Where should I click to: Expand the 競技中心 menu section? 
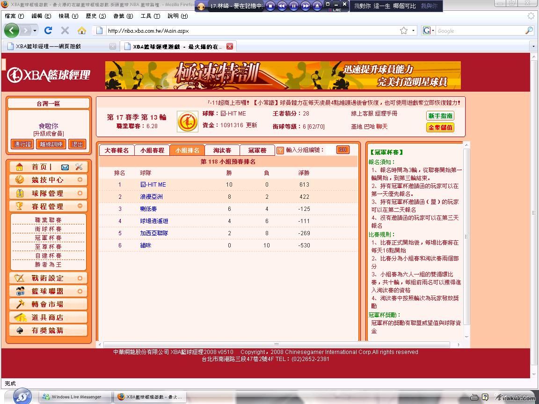80,180
